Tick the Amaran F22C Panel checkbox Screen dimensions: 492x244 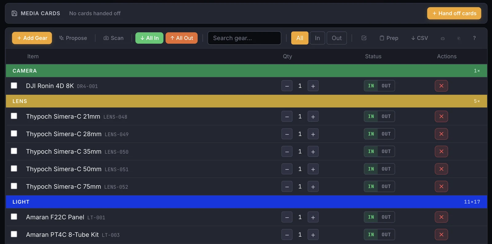(x=14, y=217)
